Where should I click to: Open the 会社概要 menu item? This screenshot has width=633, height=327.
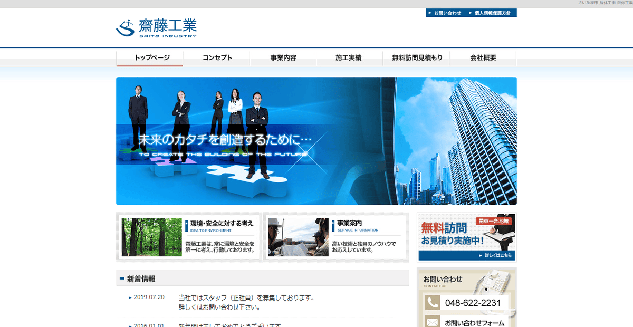pos(483,58)
